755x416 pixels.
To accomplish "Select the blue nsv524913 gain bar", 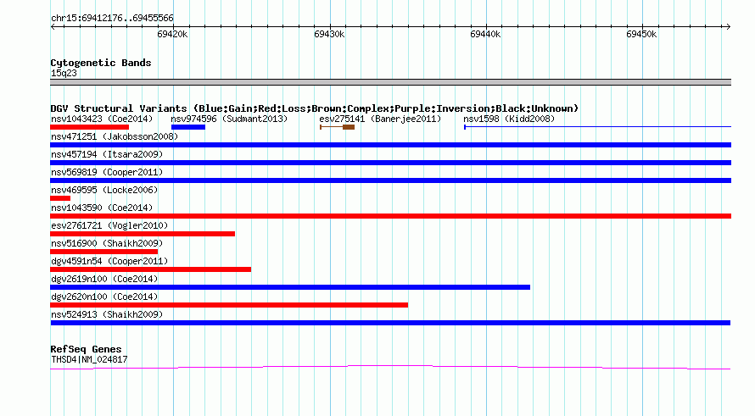I will [390, 323].
